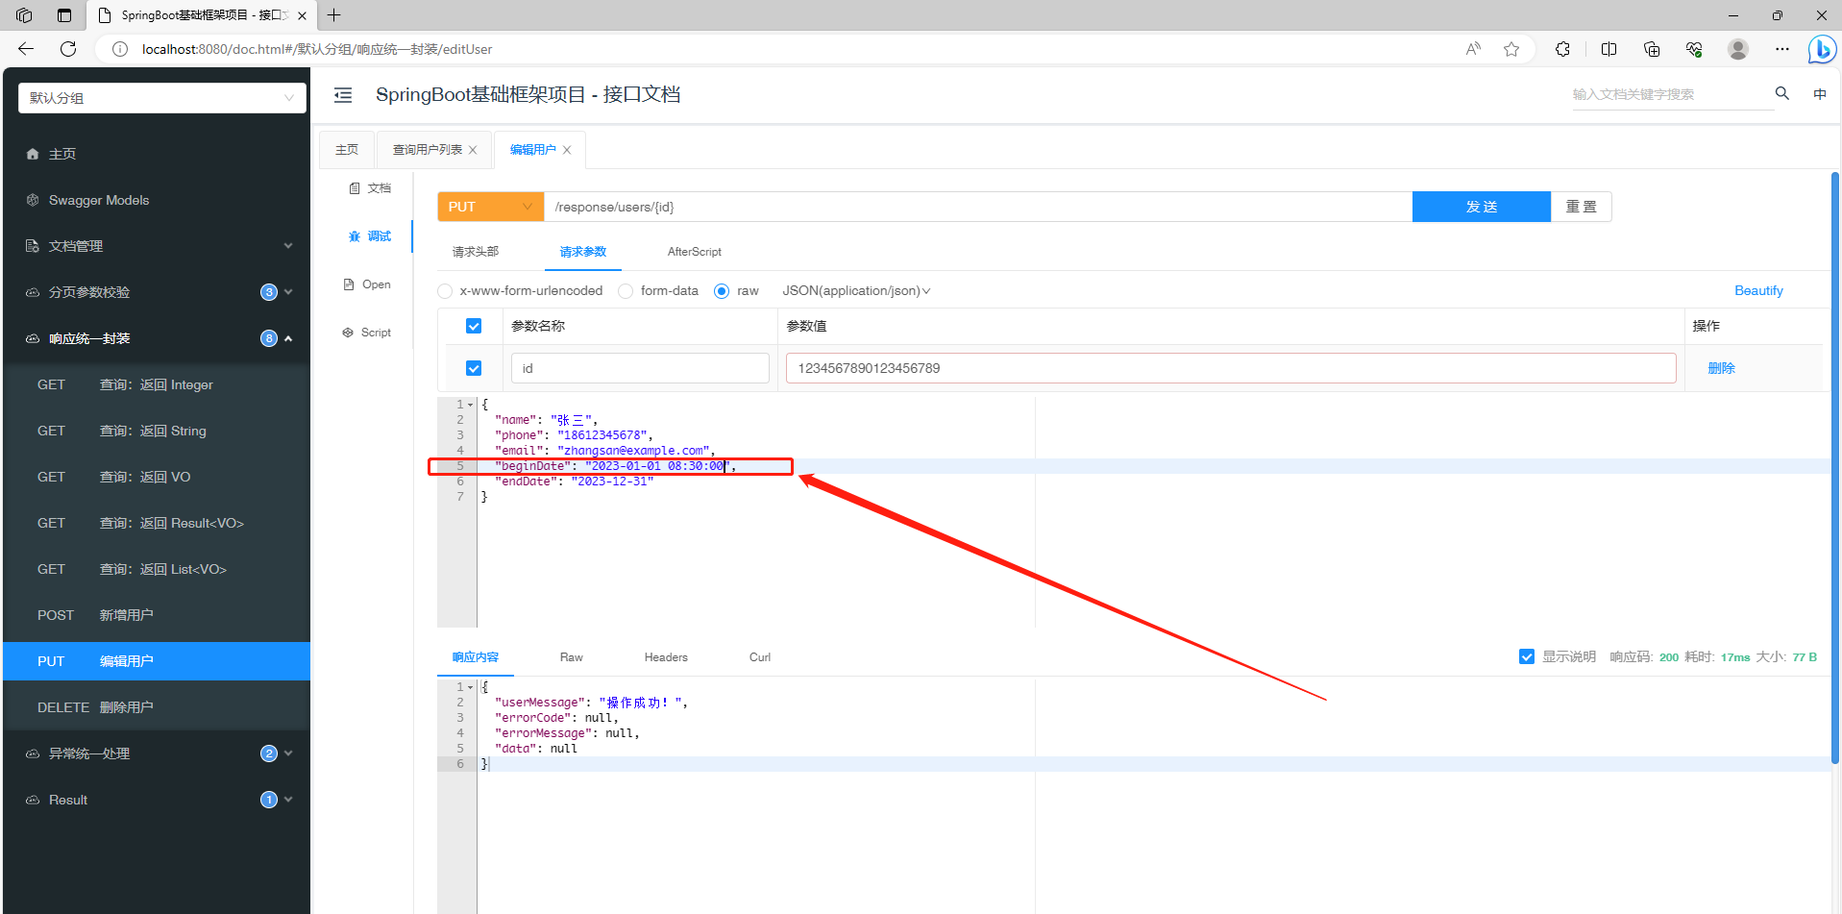Viewport: 1842px width, 914px height.
Task: Open DELETE 删除用户 API
Action: [x=157, y=707]
